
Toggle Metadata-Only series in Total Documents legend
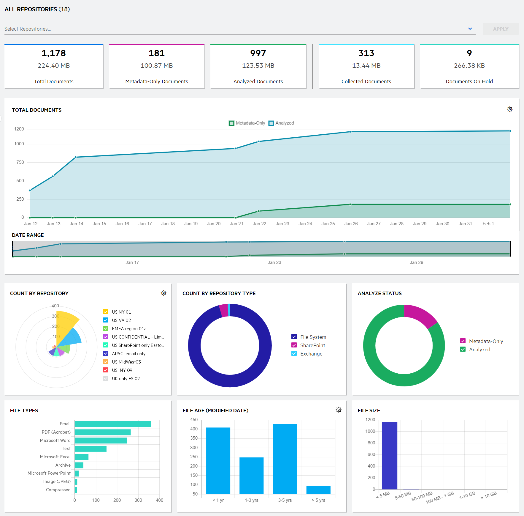coord(232,123)
